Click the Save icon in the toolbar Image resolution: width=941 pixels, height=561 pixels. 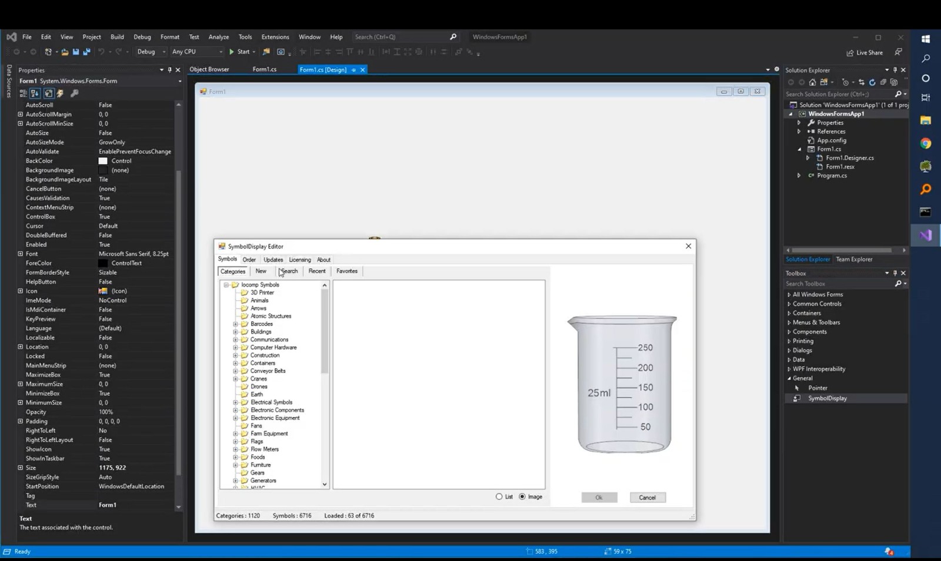[76, 52]
